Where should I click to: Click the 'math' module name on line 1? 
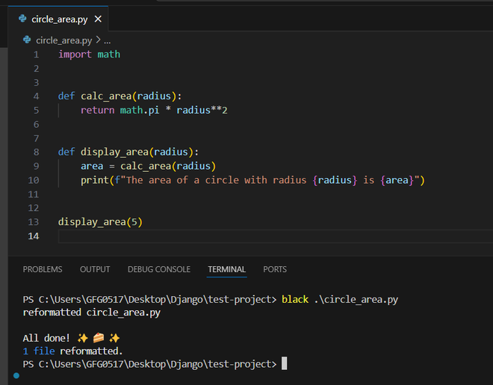pos(109,55)
